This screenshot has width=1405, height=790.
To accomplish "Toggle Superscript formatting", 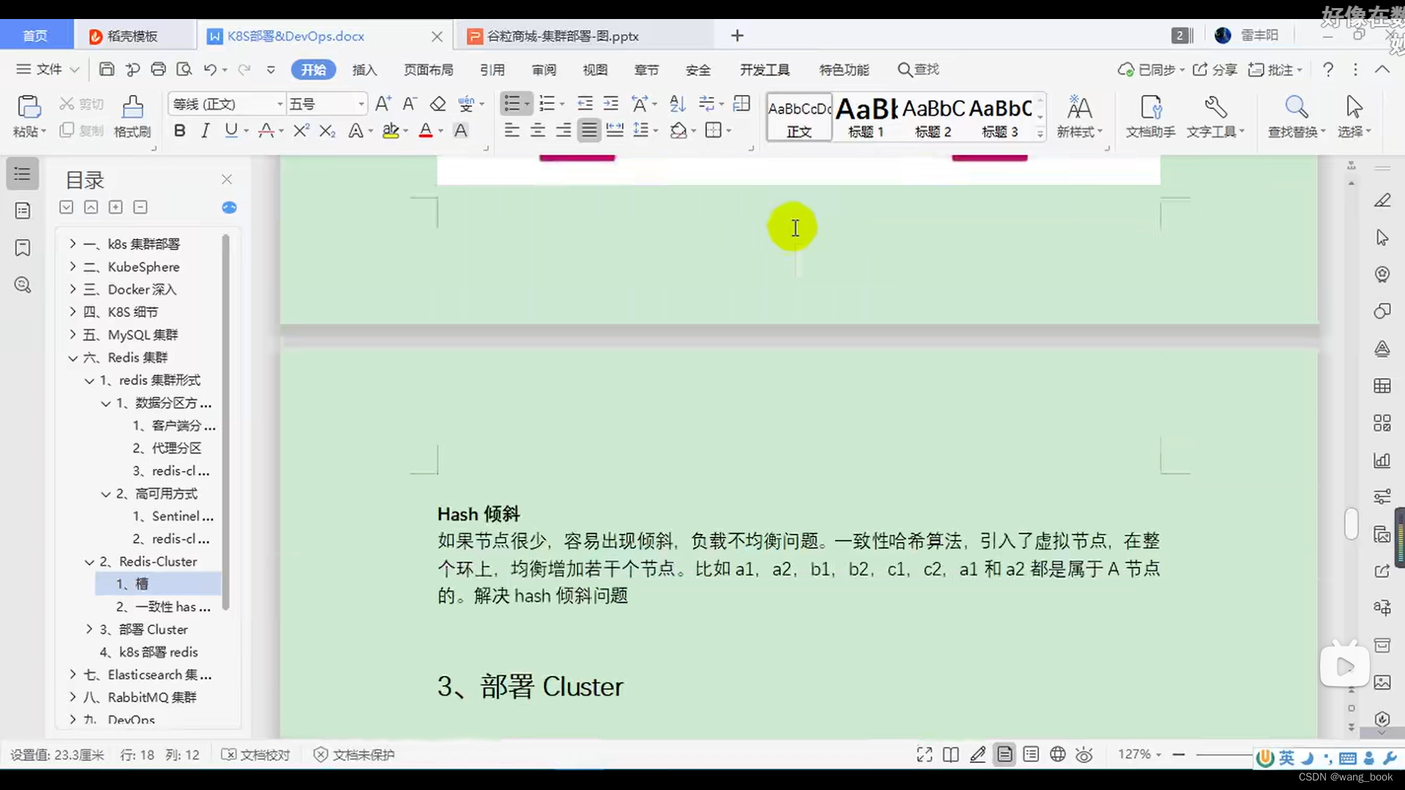I will point(301,131).
